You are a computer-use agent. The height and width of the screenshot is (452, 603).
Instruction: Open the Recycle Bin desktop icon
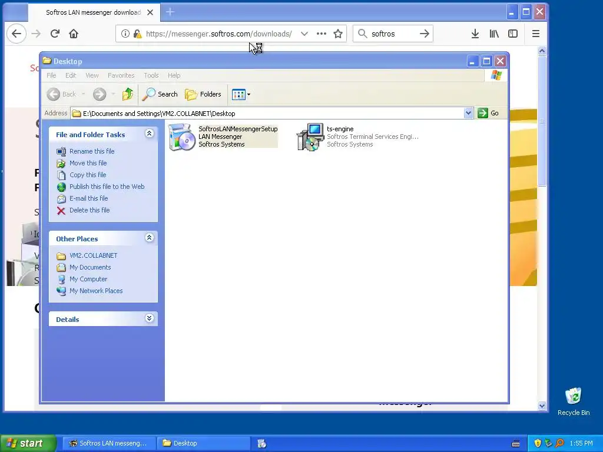[x=574, y=401]
